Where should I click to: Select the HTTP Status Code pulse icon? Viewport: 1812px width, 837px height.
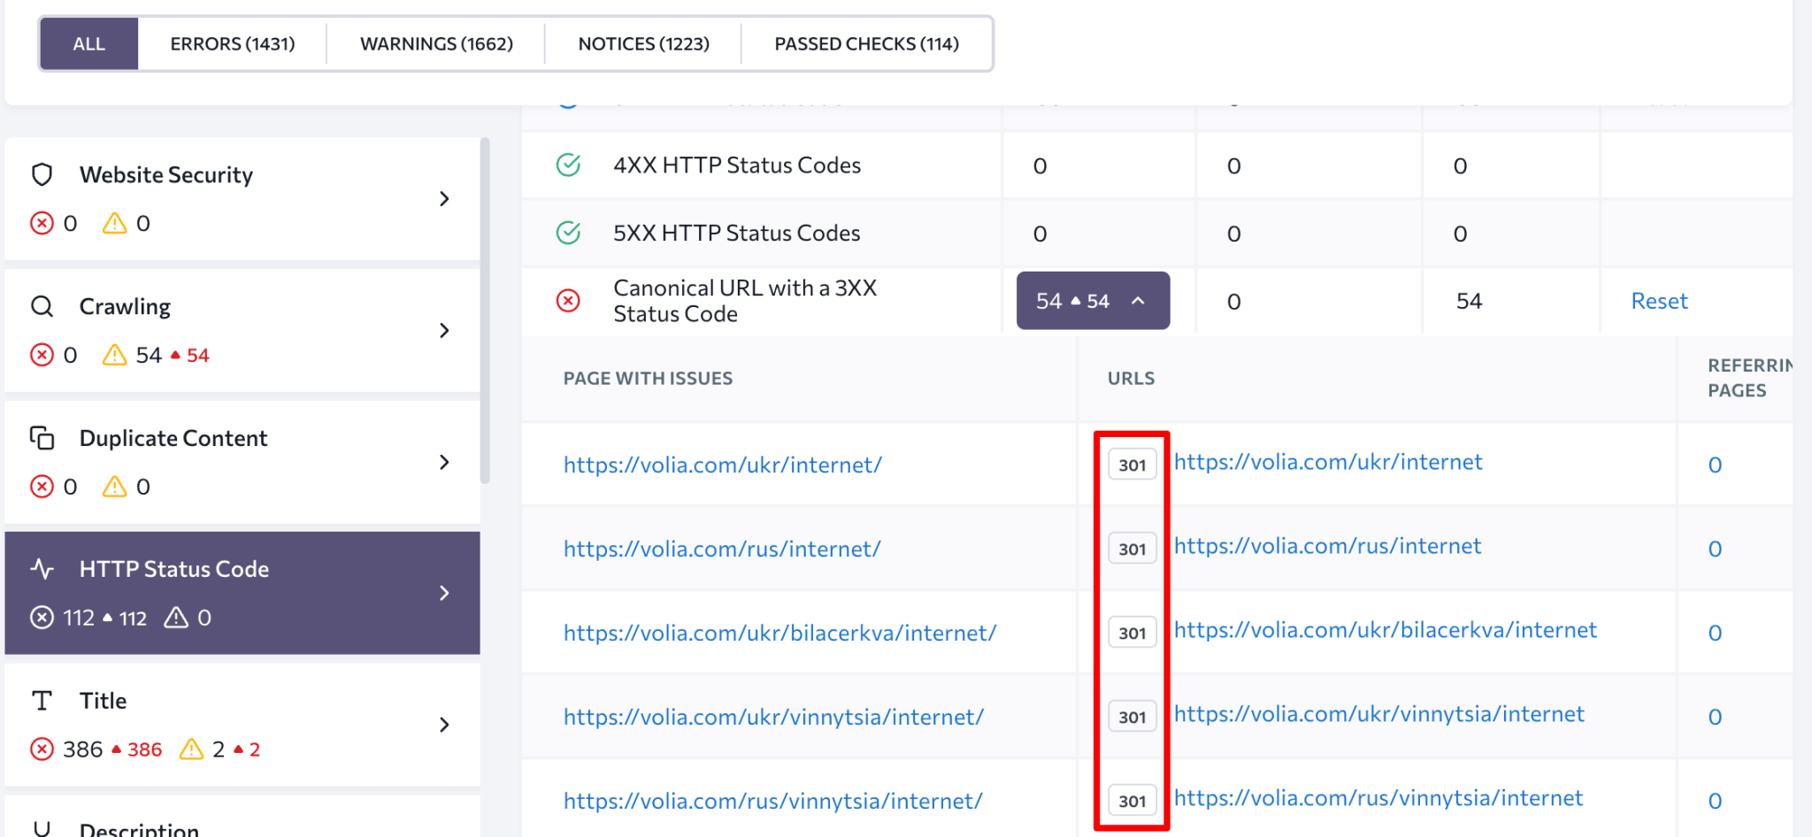click(42, 569)
